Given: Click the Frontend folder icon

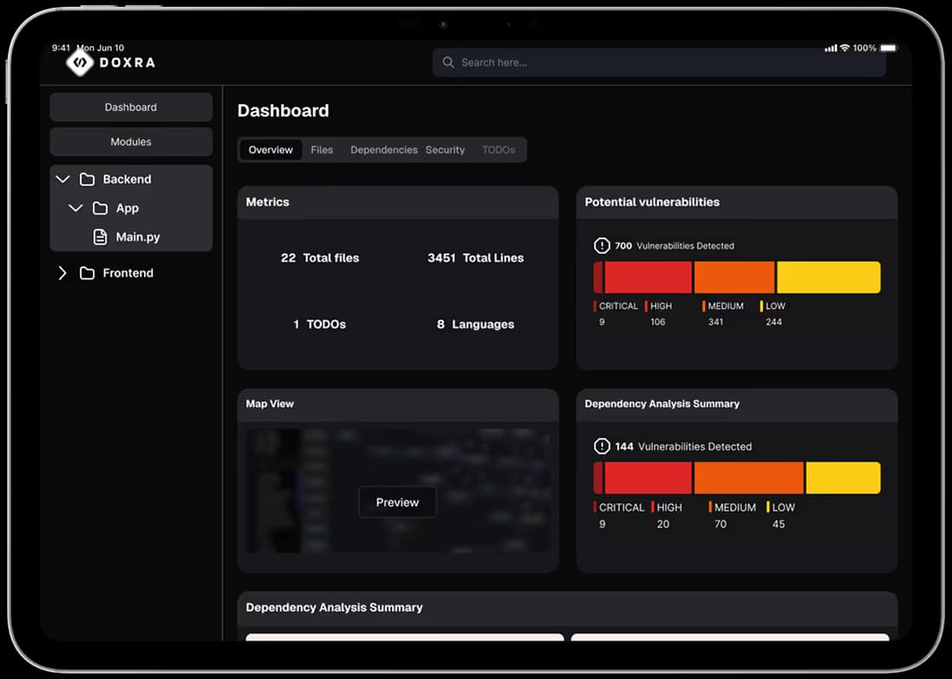Looking at the screenshot, I should click(87, 273).
